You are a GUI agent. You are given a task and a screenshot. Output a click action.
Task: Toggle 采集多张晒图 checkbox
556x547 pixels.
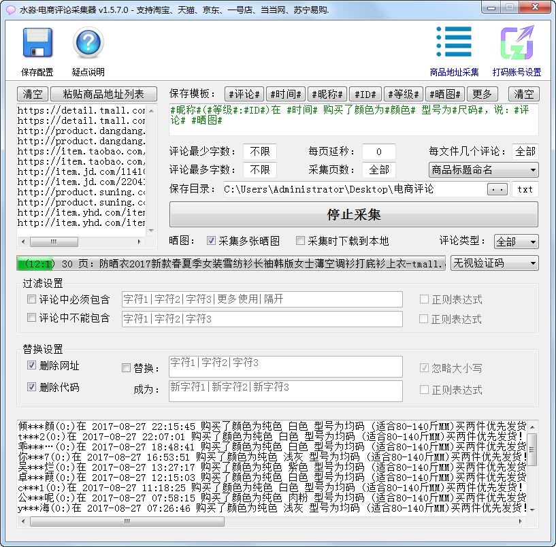[x=211, y=241]
